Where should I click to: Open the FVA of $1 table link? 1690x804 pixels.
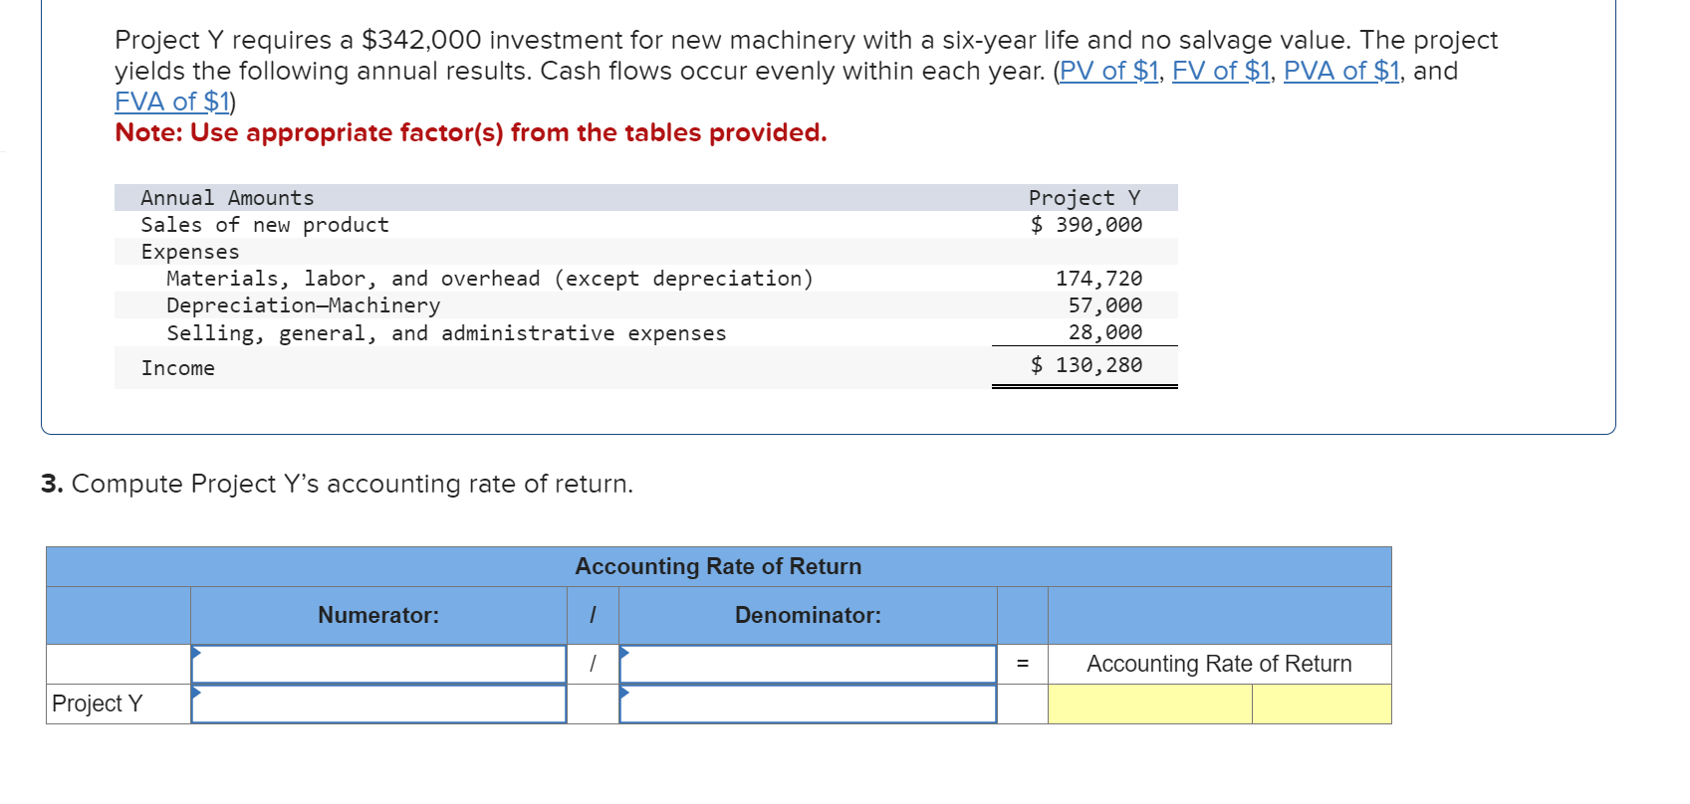[x=172, y=101]
